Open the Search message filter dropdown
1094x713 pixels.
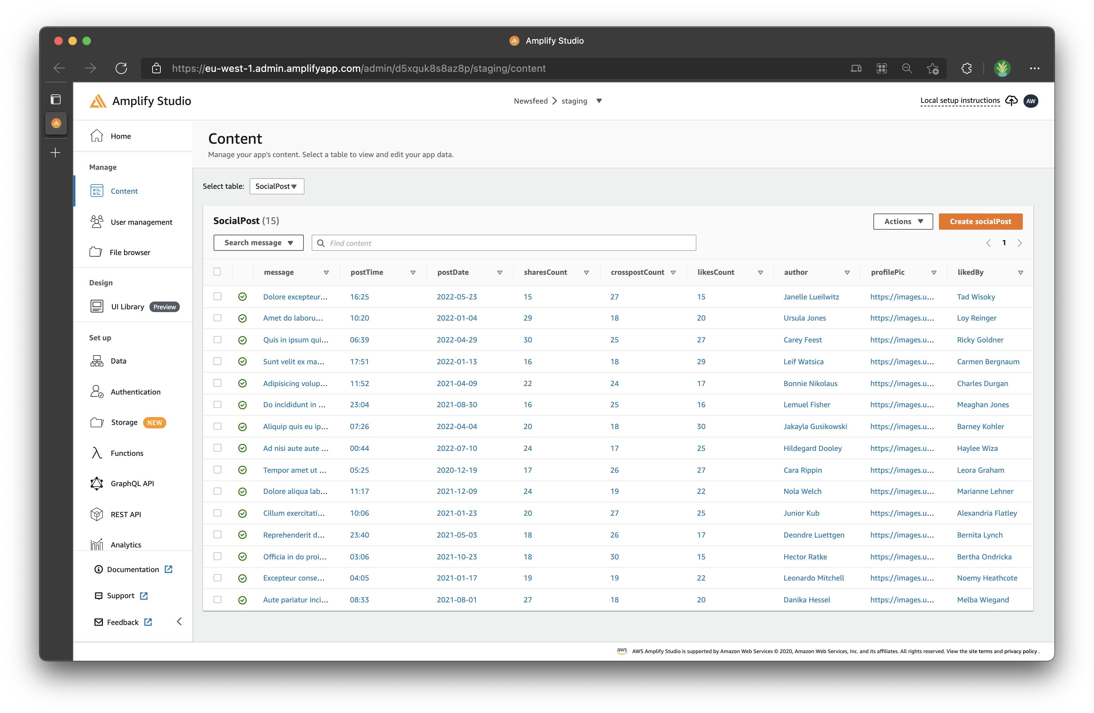click(x=258, y=243)
